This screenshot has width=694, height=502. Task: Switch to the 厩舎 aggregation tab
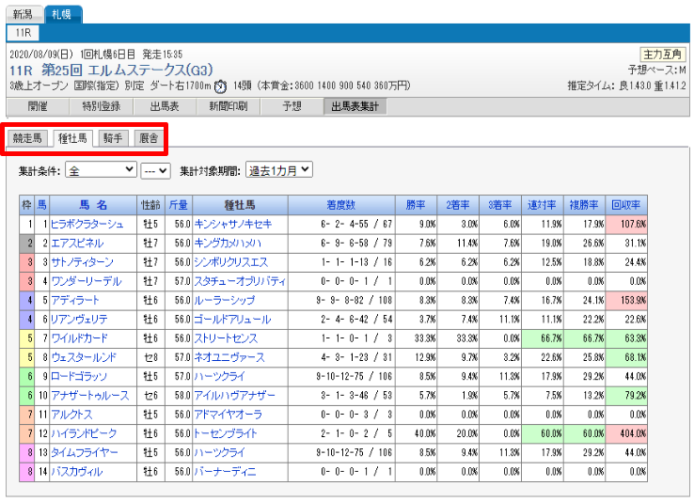point(148,138)
